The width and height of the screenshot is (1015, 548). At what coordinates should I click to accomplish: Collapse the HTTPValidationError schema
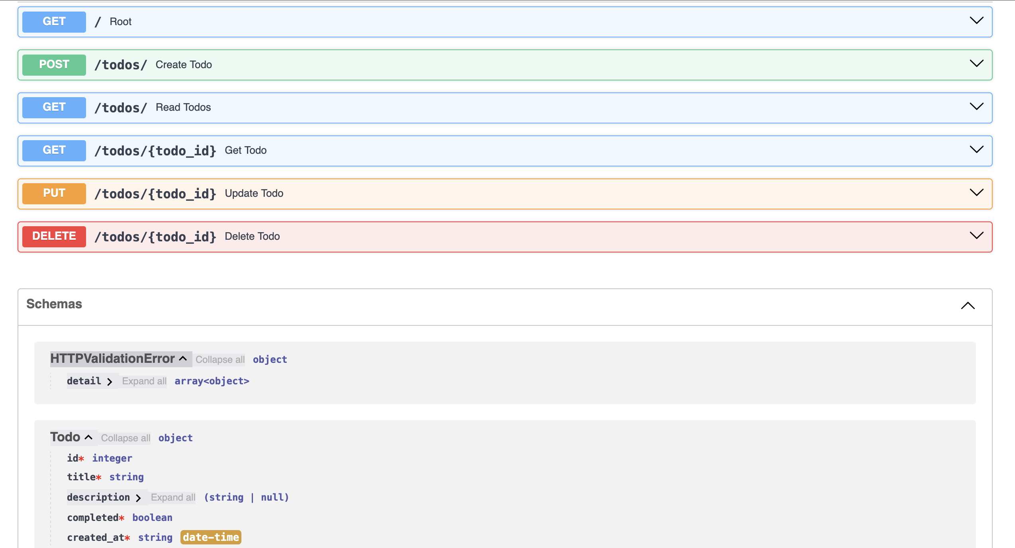(183, 358)
